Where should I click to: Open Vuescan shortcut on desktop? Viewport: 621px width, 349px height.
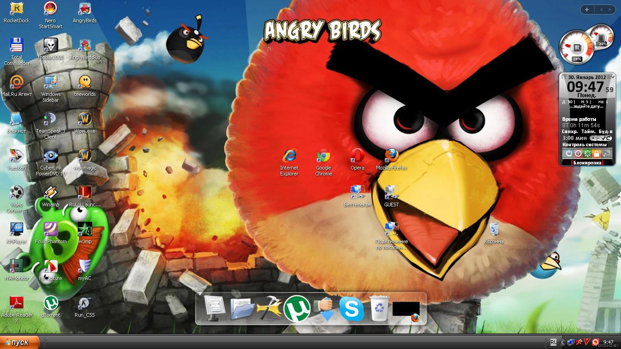coord(16,159)
